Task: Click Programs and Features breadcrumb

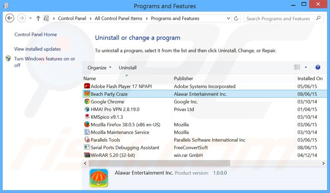Action: pos(175,18)
